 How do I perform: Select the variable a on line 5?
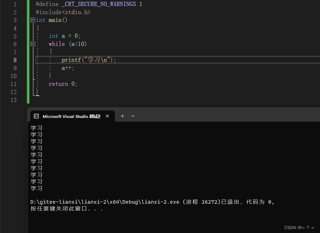[x=63, y=36]
